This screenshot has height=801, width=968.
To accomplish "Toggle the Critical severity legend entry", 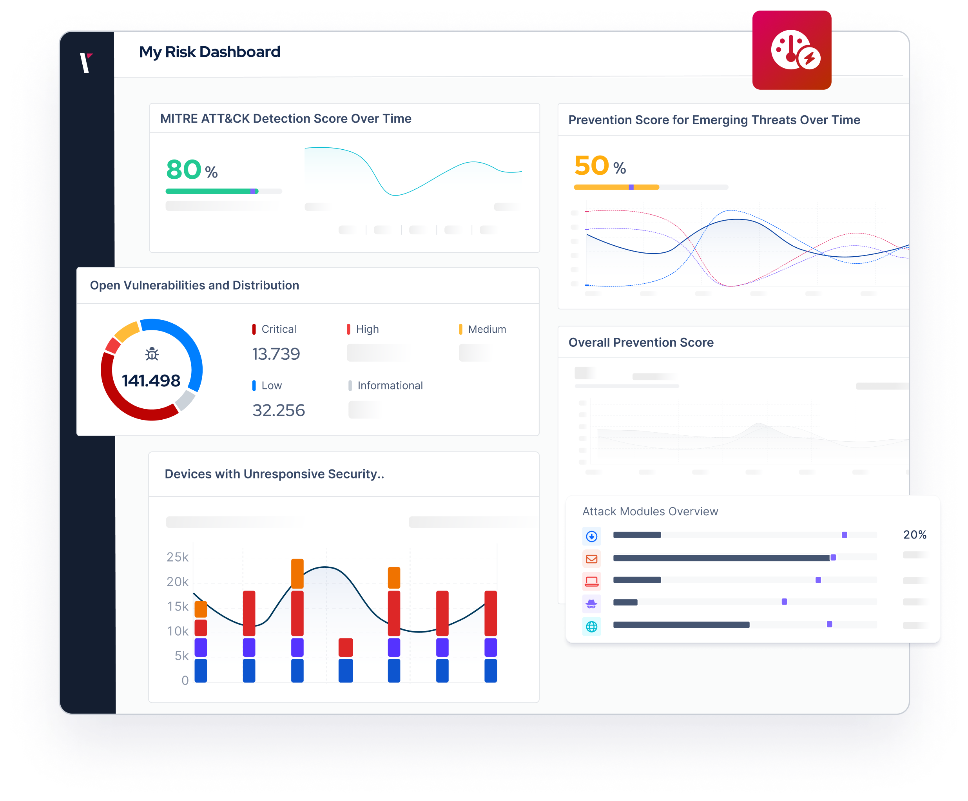I will coord(275,329).
